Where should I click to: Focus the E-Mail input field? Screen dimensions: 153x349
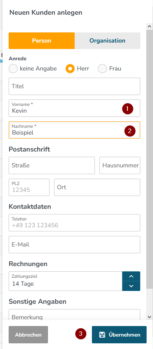coord(74,245)
